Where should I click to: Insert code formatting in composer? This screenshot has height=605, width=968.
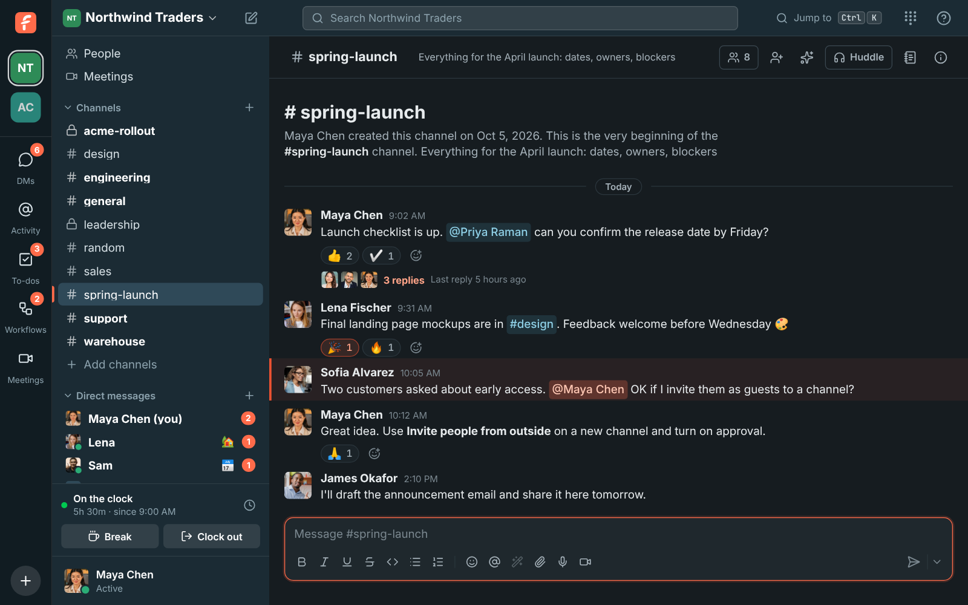[392, 562]
